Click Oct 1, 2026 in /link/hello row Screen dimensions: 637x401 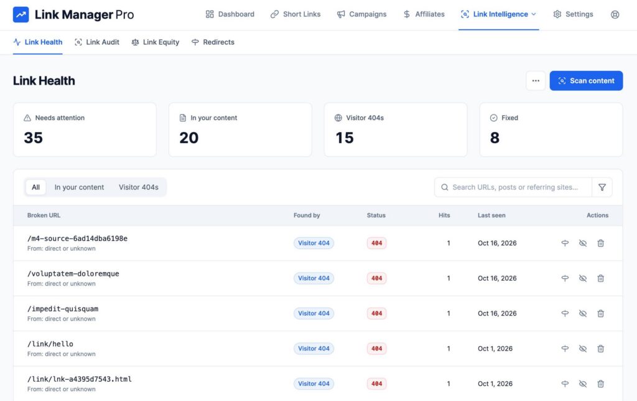click(495, 349)
